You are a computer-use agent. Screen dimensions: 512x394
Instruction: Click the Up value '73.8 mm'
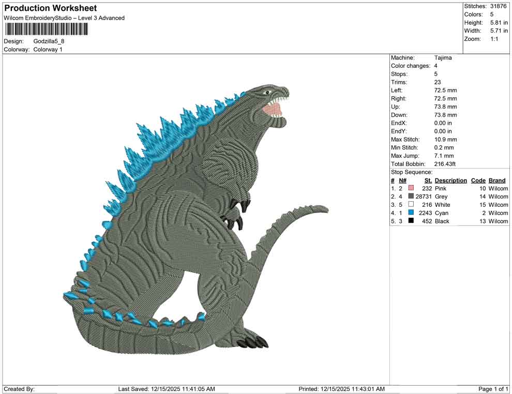point(446,107)
